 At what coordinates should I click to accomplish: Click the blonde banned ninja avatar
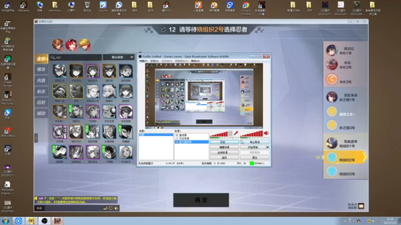tap(85, 45)
